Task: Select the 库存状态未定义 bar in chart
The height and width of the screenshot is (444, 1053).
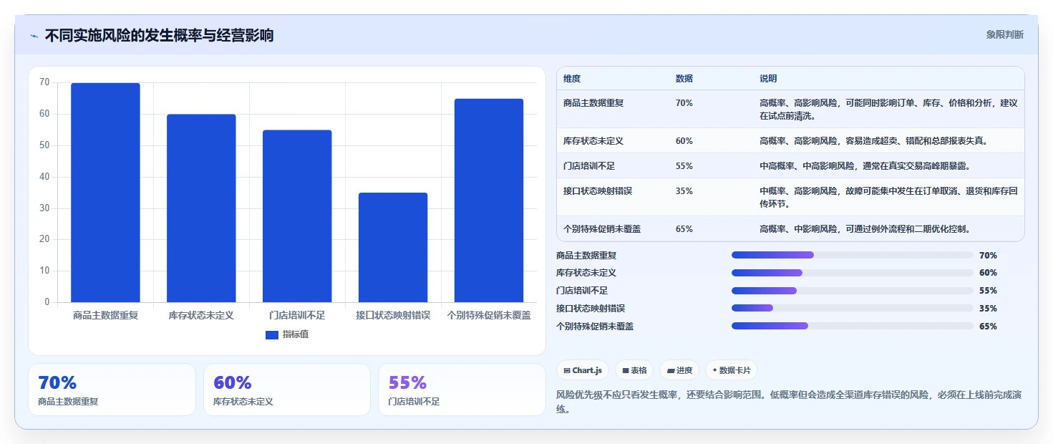Action: pos(201,208)
